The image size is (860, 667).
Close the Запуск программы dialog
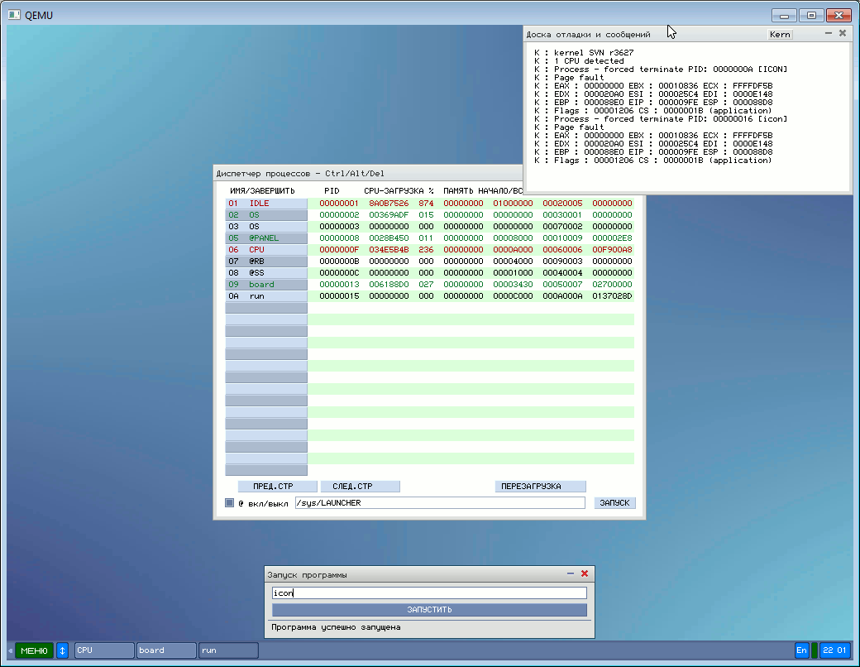tap(585, 573)
